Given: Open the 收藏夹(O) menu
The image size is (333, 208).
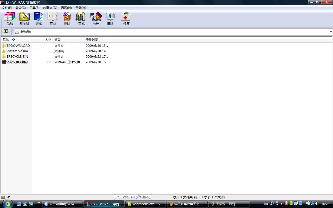Looking at the screenshot, I should tap(50, 8).
